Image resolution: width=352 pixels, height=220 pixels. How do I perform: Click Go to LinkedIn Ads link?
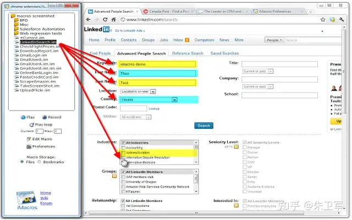click(130, 31)
